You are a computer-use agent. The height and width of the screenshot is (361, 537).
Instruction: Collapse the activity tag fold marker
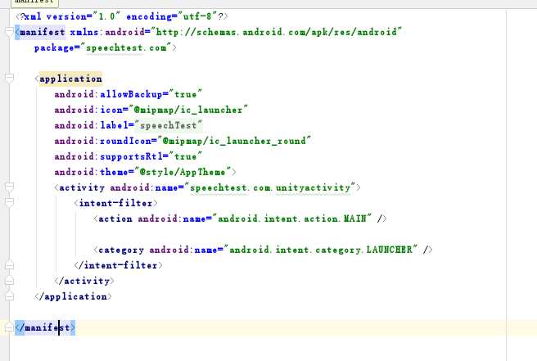click(x=10, y=187)
